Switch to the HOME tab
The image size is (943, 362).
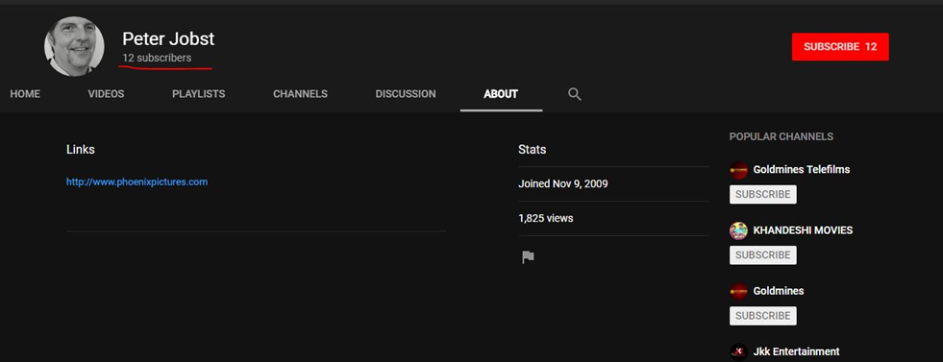25,94
